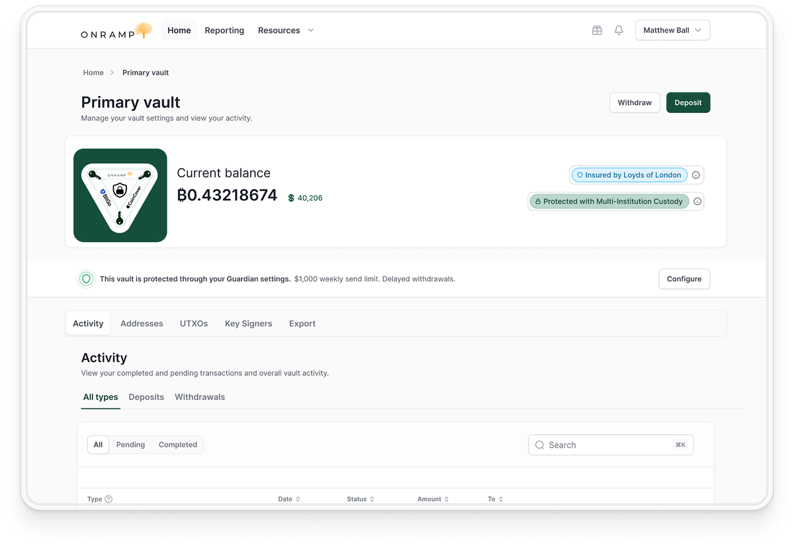
Task: Select the Completed filter toggle
Action: pos(178,445)
